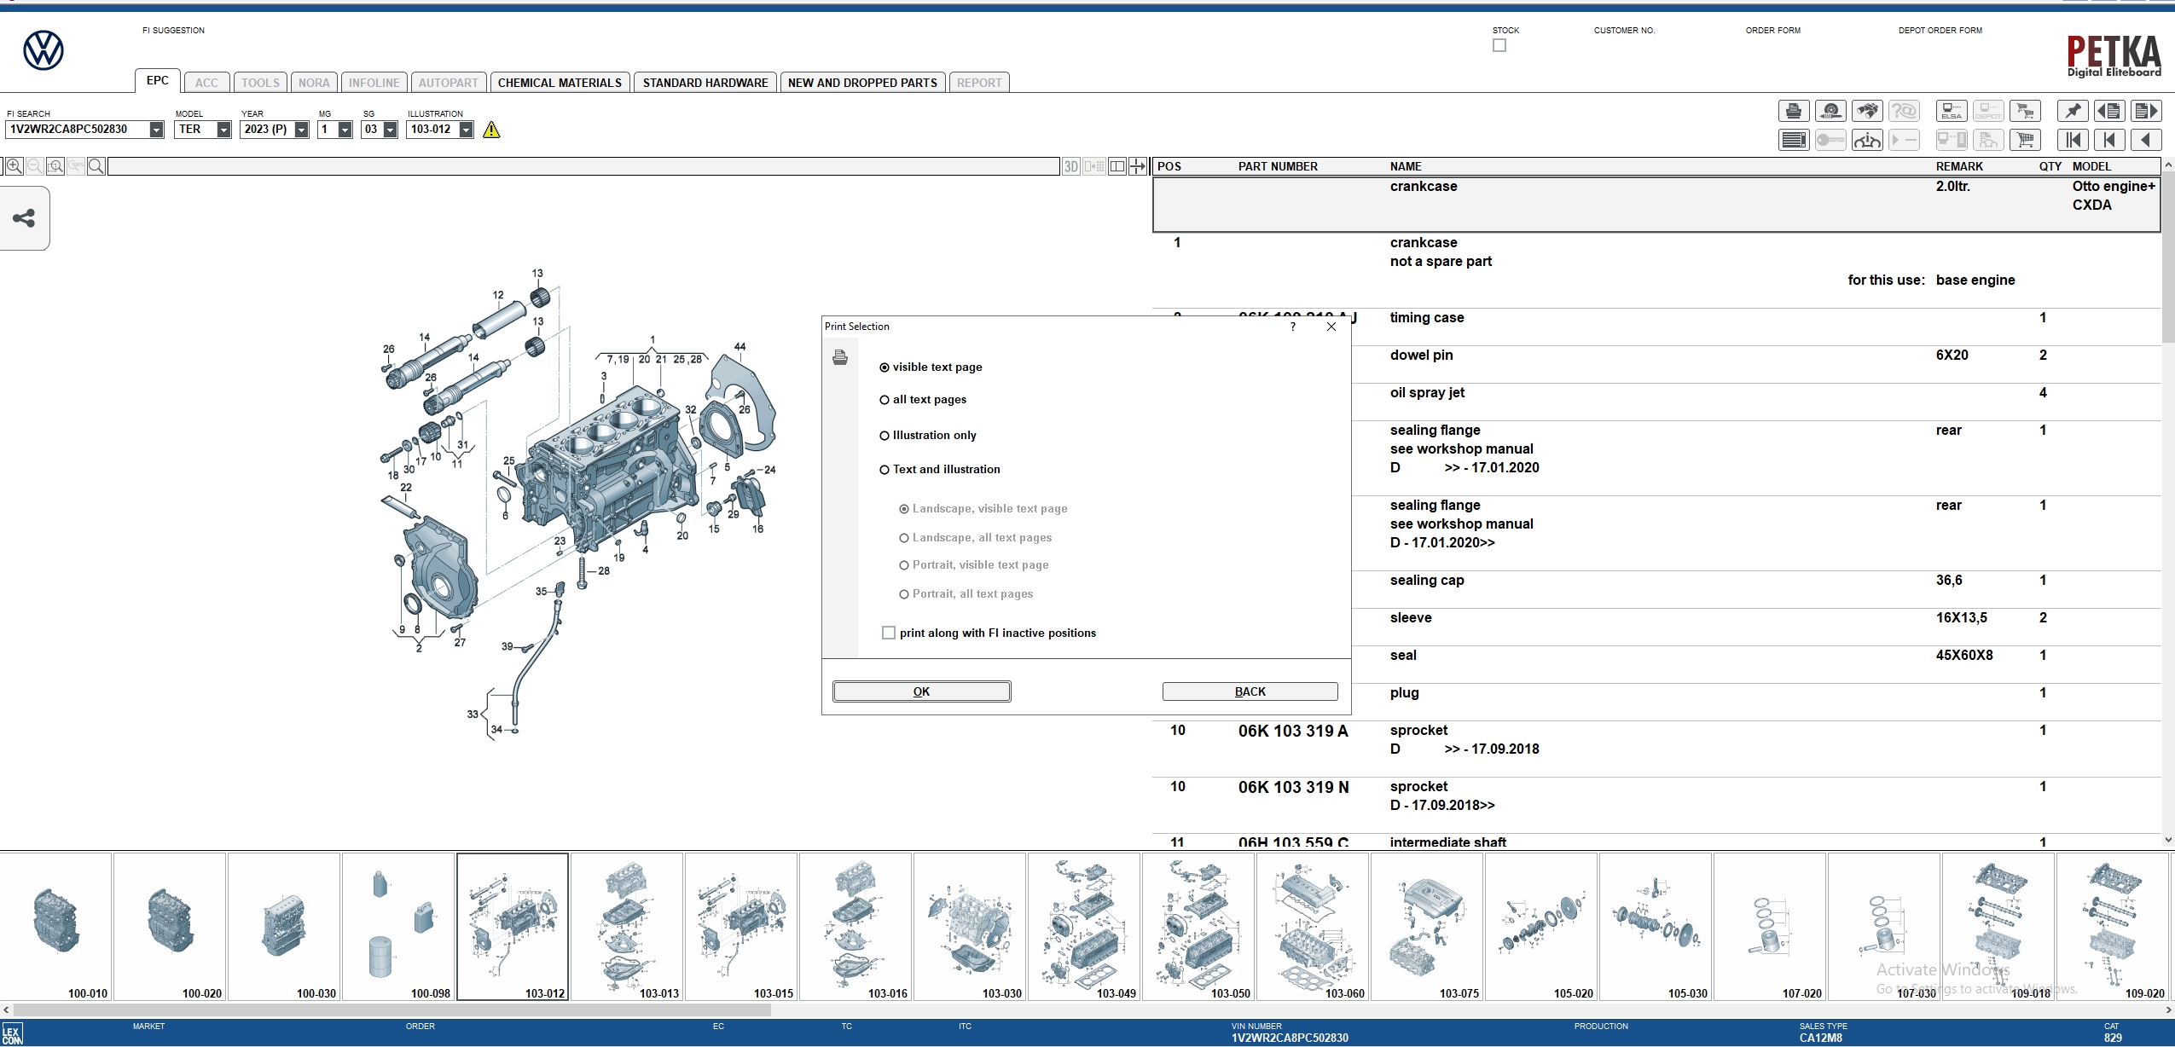Viewport: 2175px width, 1047px height.
Task: Select 'Illustration only' radio option
Action: pos(928,436)
